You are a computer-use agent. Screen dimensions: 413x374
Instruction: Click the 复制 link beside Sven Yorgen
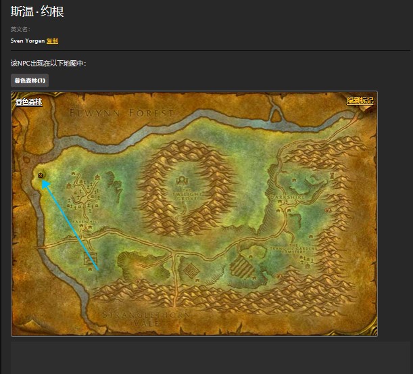tap(52, 41)
